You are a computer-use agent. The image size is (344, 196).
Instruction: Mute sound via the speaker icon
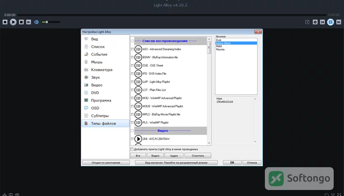[37, 22]
